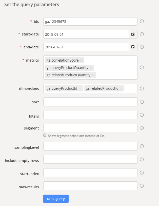Show info for the dimensions parameter
This screenshot has height=206, width=159.
point(142,88)
